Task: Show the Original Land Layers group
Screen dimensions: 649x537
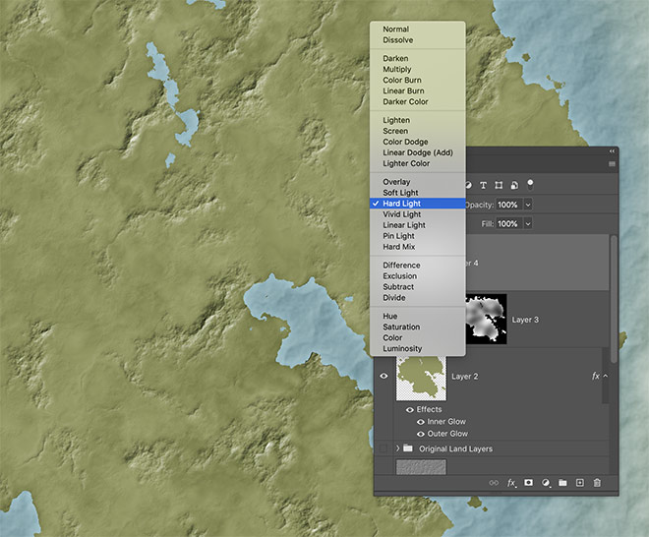Action: (384, 448)
